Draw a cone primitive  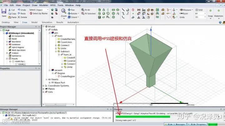click(x=104, y=10)
